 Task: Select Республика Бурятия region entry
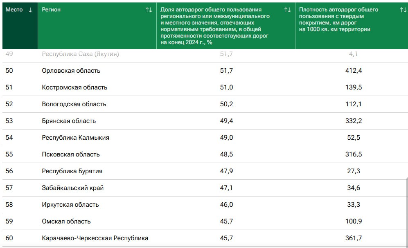[x=72, y=171]
